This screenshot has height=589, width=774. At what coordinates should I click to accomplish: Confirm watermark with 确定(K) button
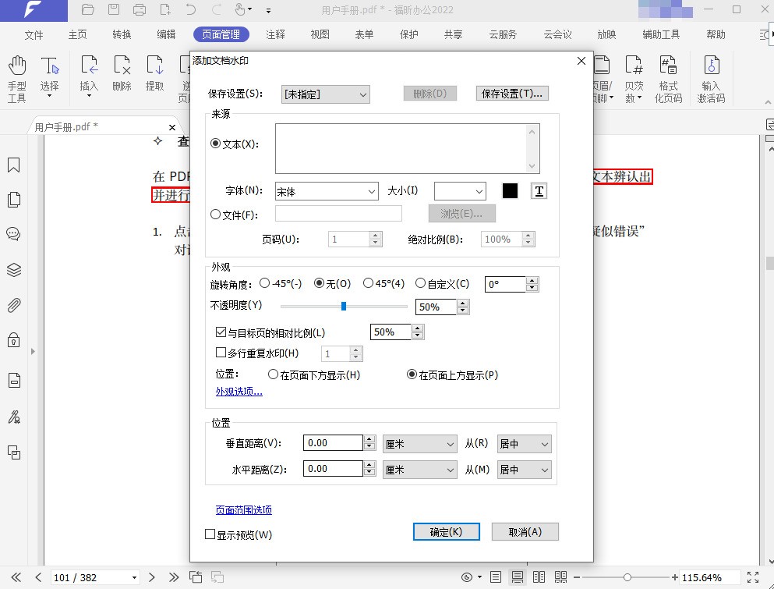446,532
